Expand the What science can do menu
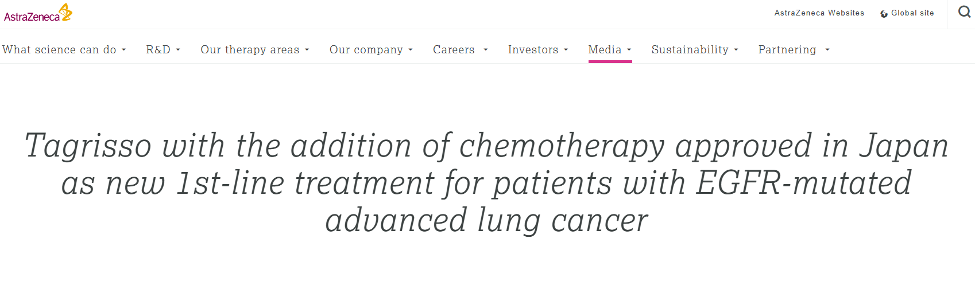The width and height of the screenshot is (975, 293). 64,50
